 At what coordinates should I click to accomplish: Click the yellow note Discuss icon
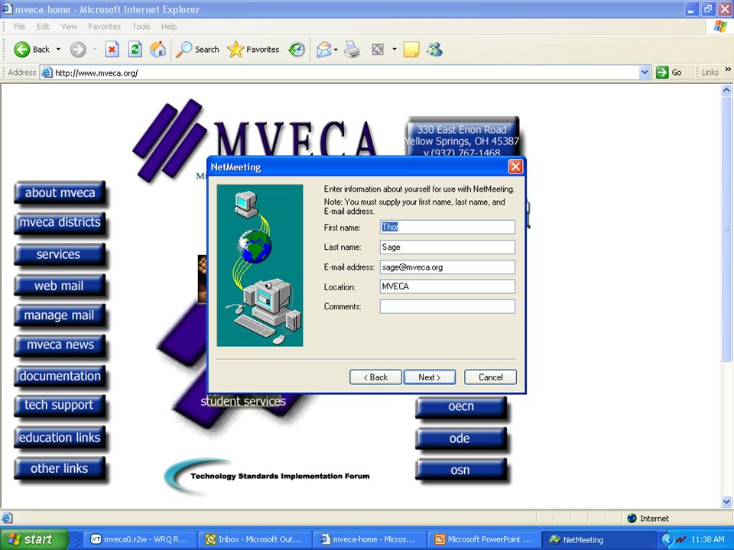coord(411,49)
